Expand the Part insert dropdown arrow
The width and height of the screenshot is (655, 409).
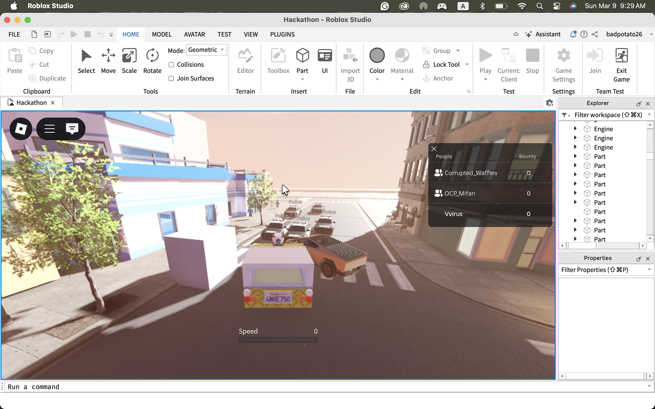[302, 79]
